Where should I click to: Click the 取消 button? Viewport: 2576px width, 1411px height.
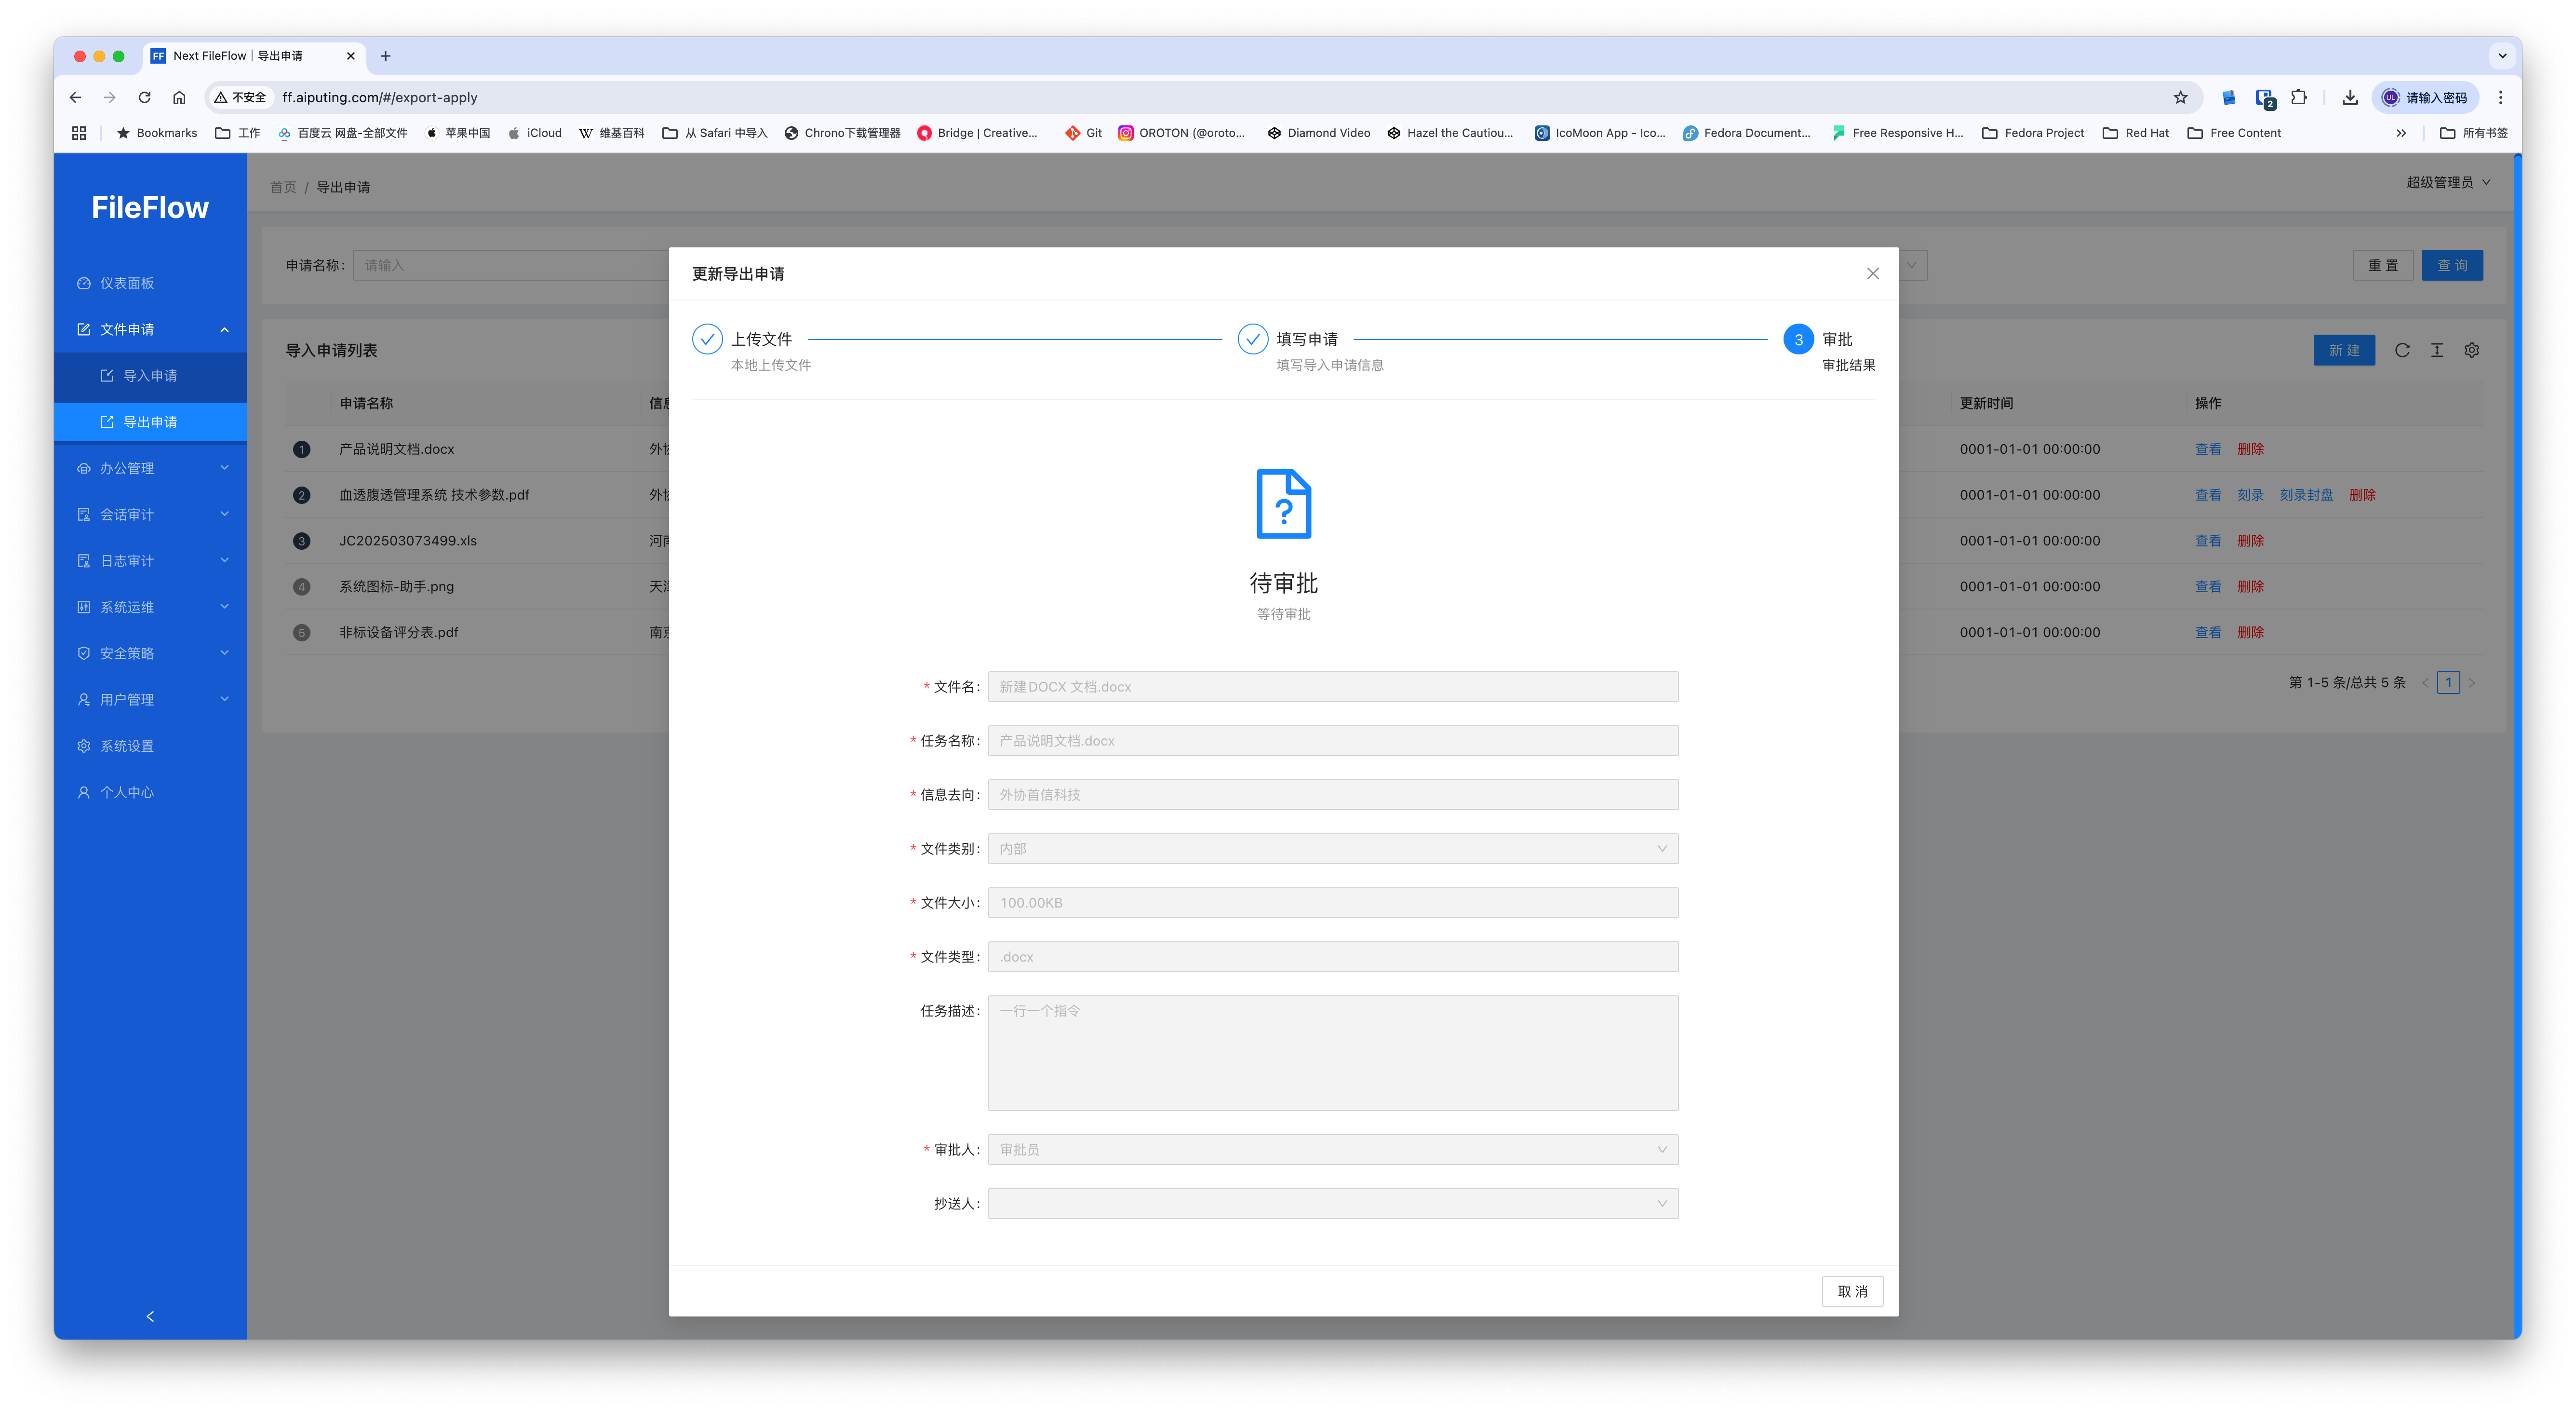(1852, 1291)
